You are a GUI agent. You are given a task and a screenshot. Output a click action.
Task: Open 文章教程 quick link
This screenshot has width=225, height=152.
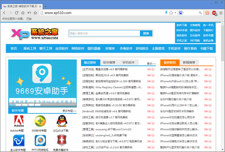click(x=195, y=25)
